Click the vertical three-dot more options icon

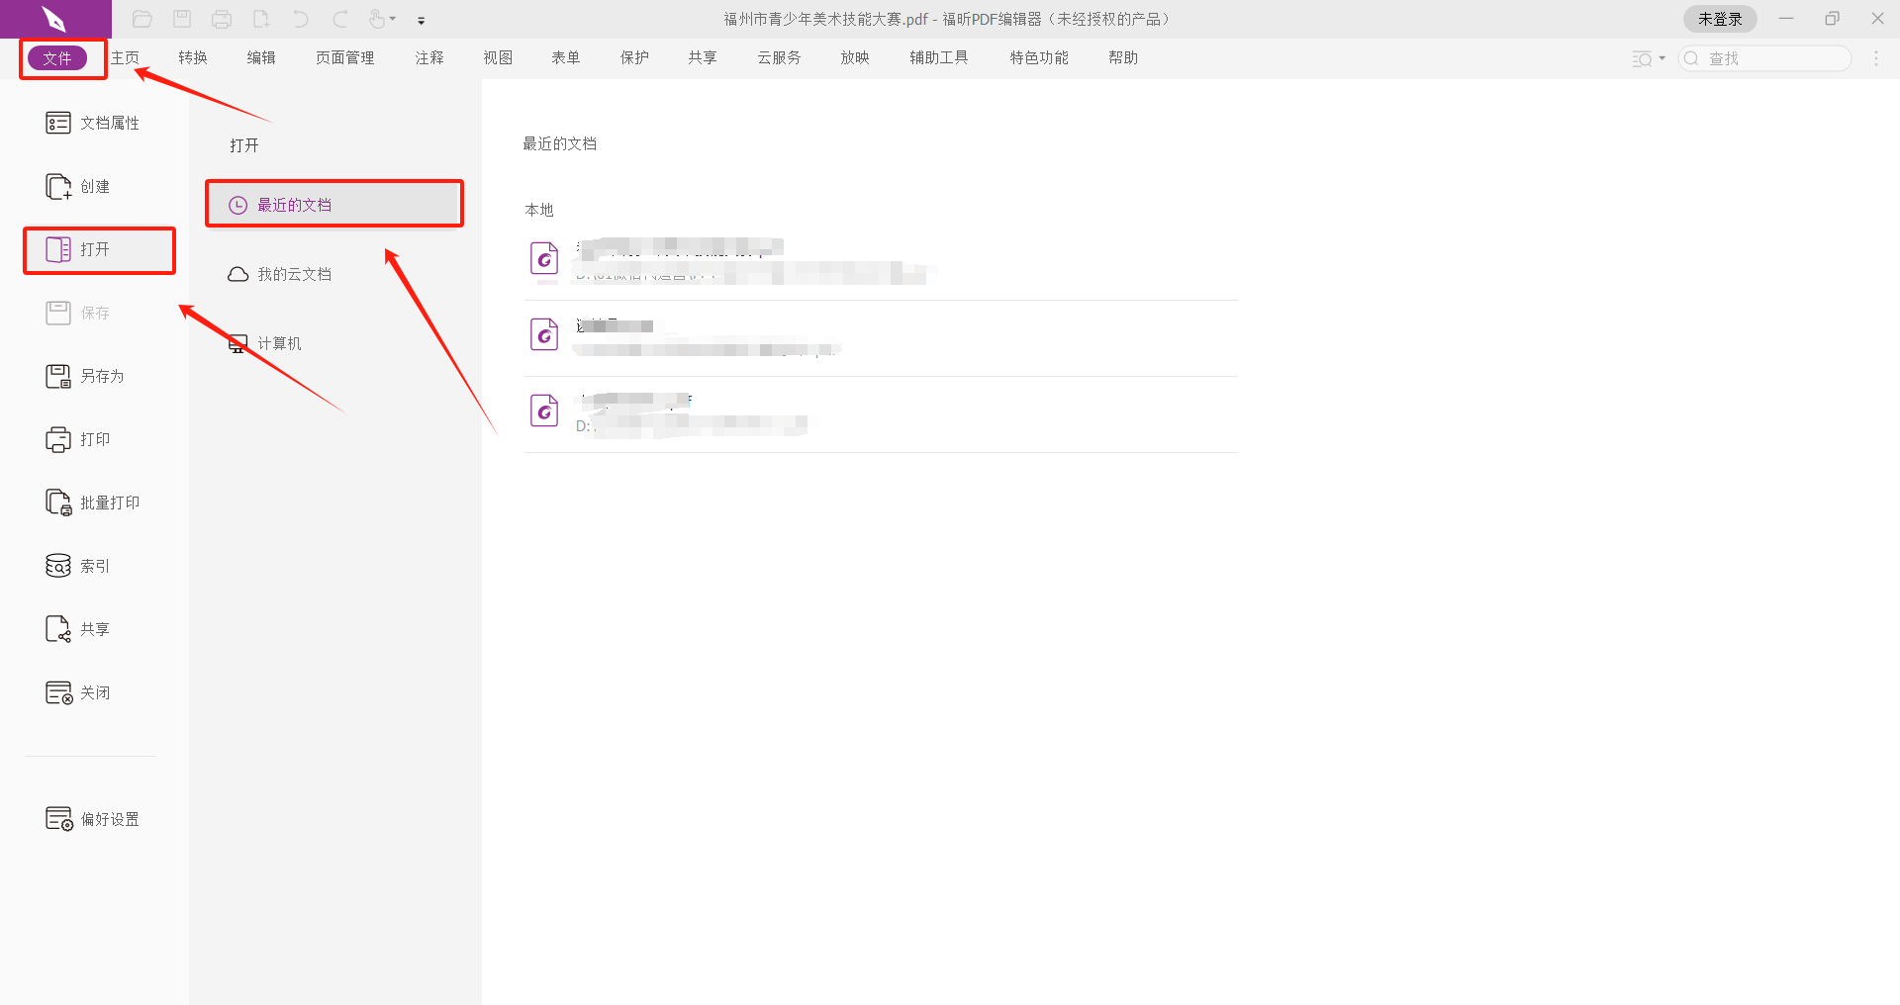click(x=1876, y=58)
